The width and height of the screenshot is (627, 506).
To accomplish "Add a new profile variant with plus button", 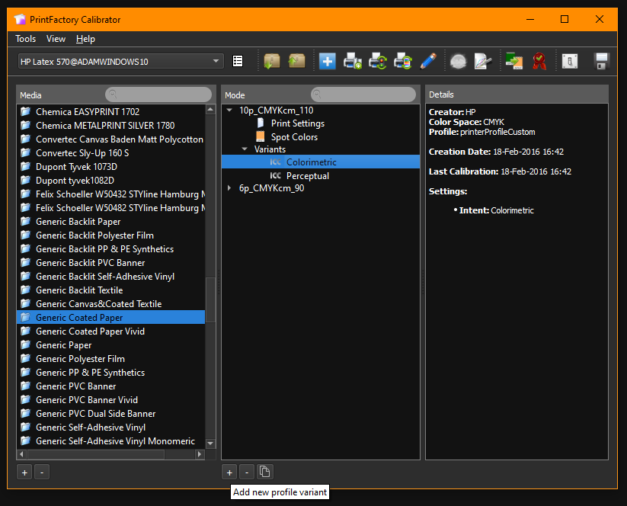I will click(229, 472).
